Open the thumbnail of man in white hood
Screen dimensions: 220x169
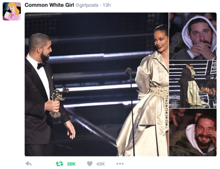click(193, 36)
